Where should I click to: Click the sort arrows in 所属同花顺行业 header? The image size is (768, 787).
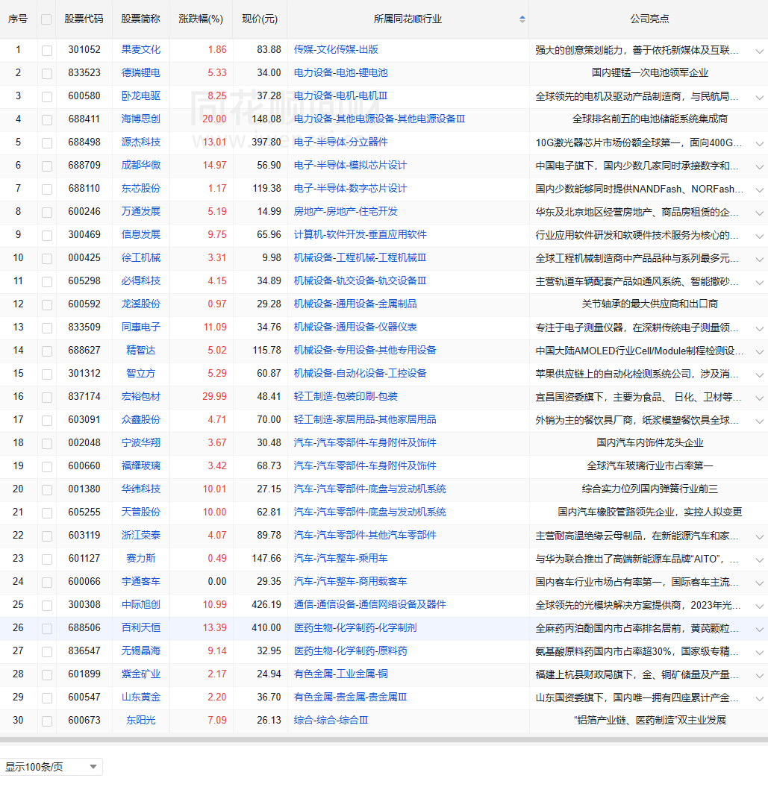pyautogui.click(x=522, y=19)
